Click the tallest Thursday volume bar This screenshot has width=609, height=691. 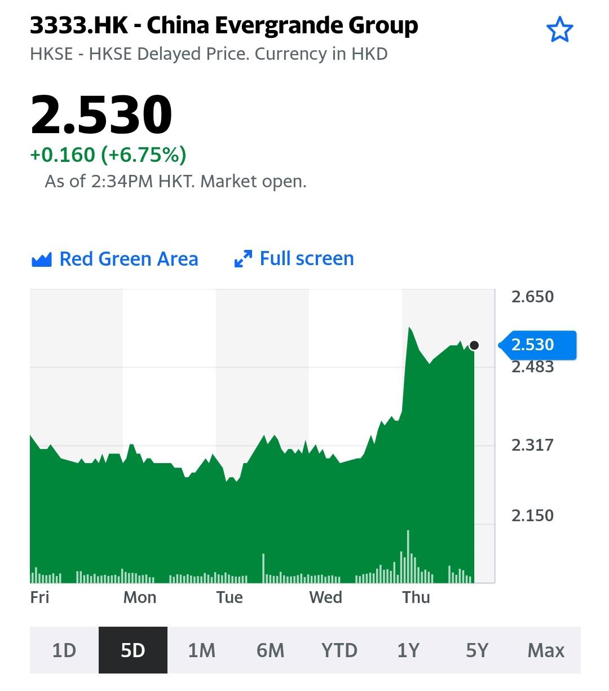tap(408, 556)
